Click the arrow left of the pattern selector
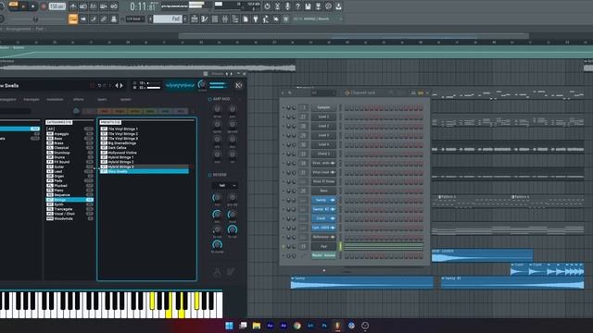This screenshot has height=333, width=593. [150, 18]
